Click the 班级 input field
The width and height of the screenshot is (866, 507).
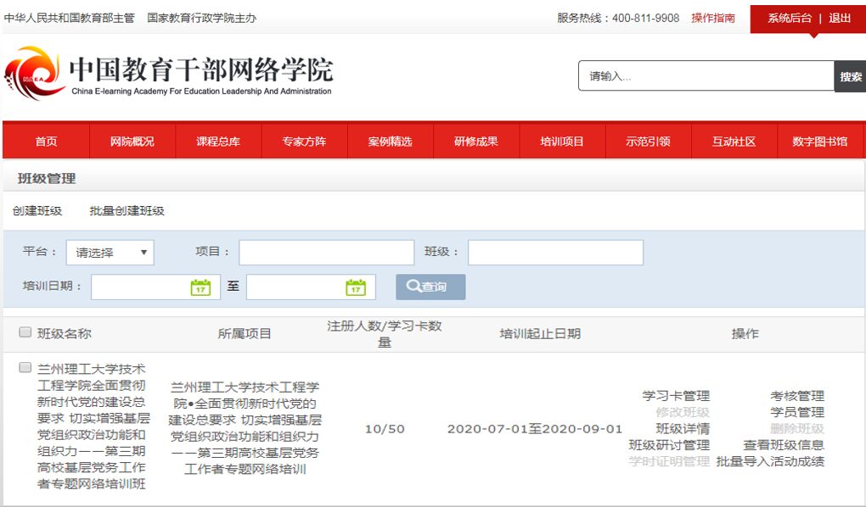click(555, 252)
